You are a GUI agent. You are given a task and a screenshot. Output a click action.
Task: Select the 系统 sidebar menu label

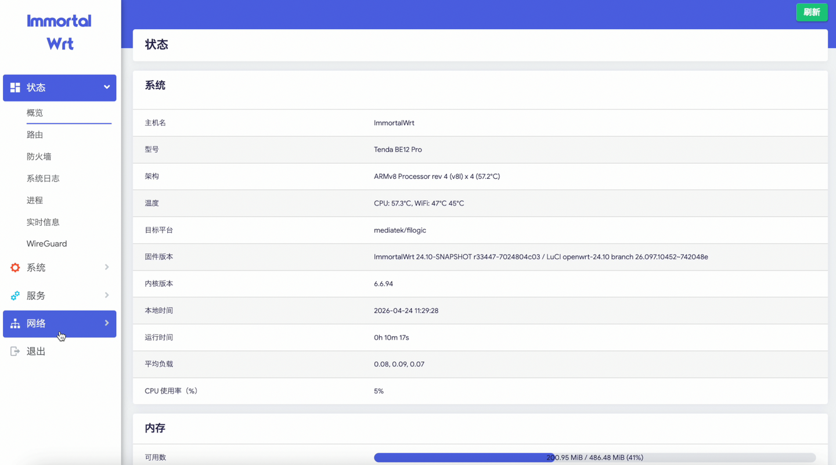click(36, 268)
